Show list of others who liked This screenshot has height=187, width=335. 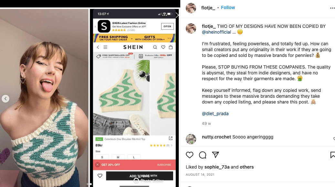click(x=246, y=167)
